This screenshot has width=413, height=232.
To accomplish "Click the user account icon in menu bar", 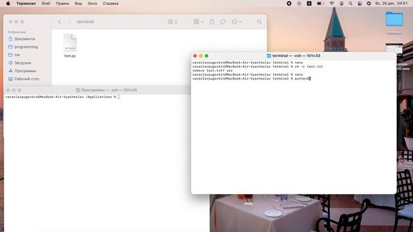I will coord(341,3).
